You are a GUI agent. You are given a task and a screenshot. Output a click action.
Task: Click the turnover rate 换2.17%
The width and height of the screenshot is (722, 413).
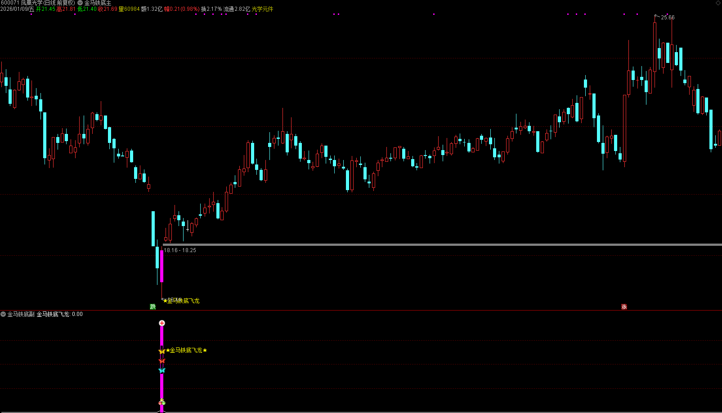coord(211,9)
